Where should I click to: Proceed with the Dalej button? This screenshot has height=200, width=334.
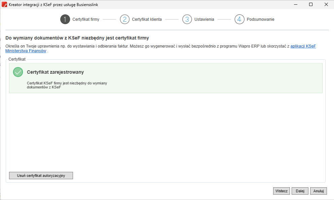(300, 191)
